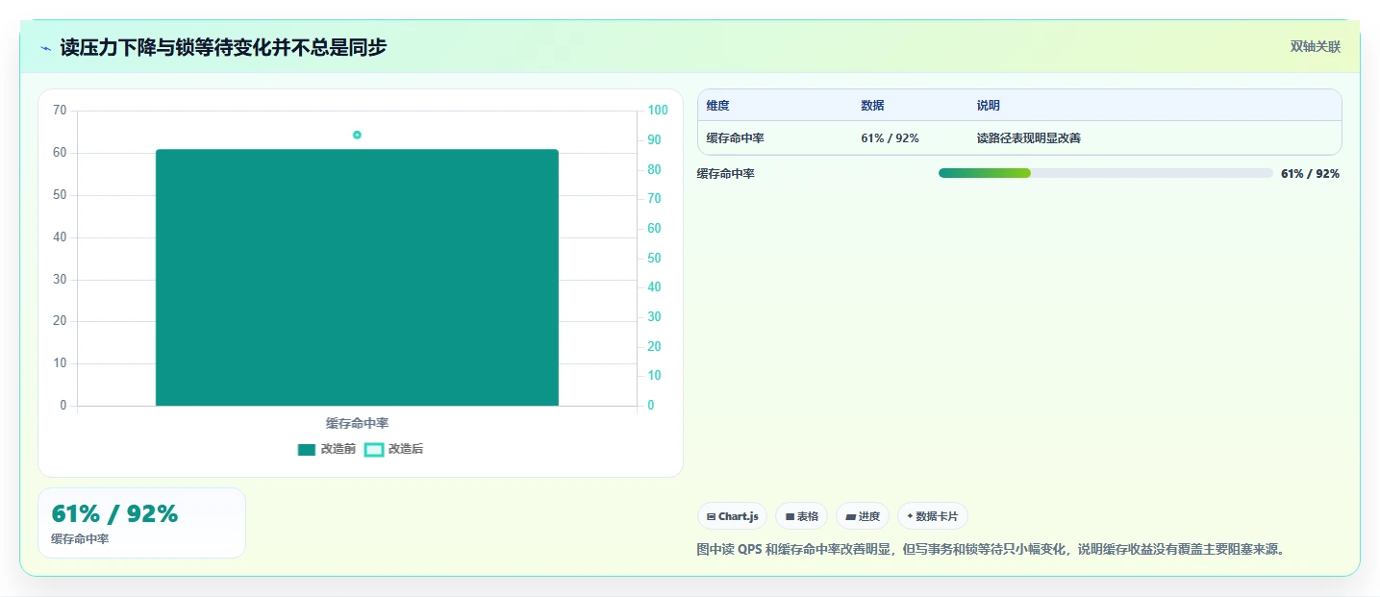Image resolution: width=1380 pixels, height=597 pixels.
Task: Click the 表格 tag
Action: point(801,516)
